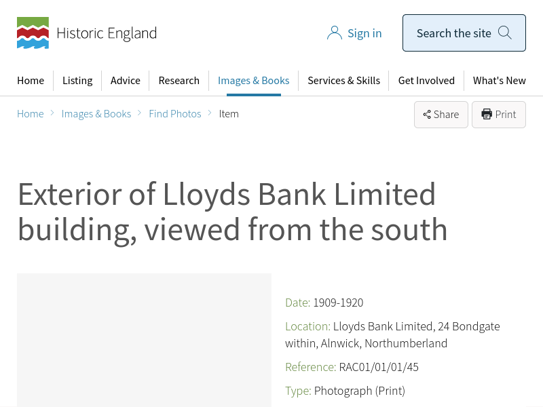Open the Images & Books tab

coord(253,81)
